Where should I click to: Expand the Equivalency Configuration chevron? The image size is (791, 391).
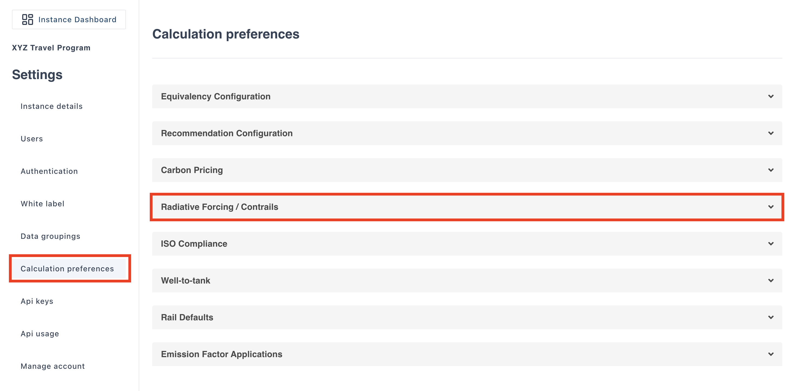tap(770, 96)
